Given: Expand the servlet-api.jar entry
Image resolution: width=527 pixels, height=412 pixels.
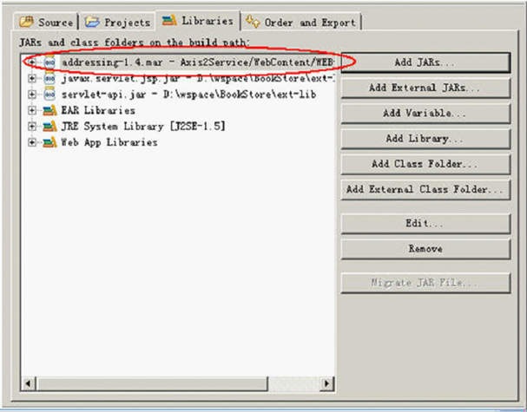Looking at the screenshot, I should 32,95.
